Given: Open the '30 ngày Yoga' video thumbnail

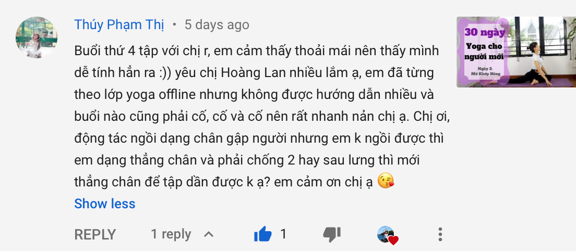Looking at the screenshot, I should 516,52.
